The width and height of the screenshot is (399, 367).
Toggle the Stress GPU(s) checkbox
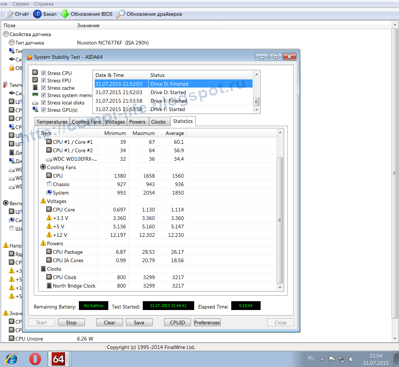[44, 110]
